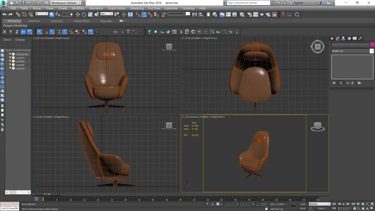375x211 pixels.
Task: Click the Set K. button
Action: click(303, 208)
